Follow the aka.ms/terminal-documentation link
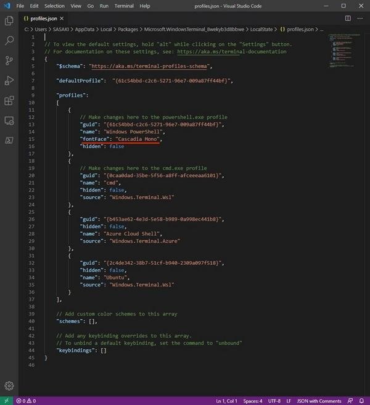This screenshot has height=405, width=370. (x=232, y=52)
